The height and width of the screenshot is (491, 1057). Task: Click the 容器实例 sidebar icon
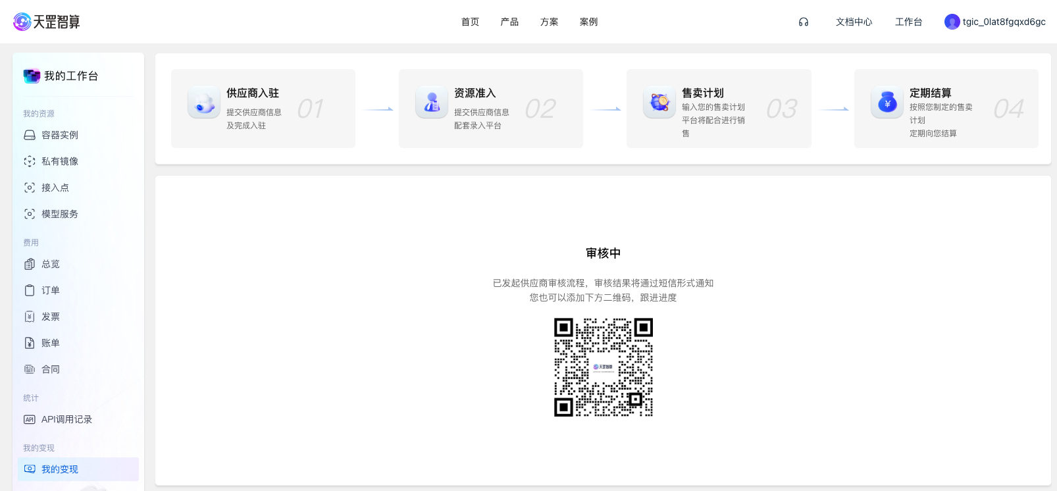point(30,135)
